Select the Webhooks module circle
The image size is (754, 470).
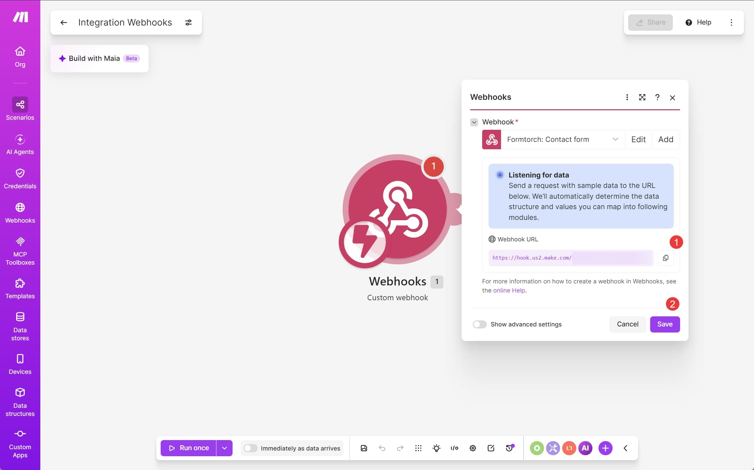tap(397, 209)
